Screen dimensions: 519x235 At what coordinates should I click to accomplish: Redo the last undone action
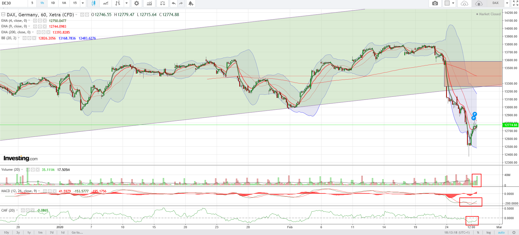pyautogui.click(x=181, y=3)
